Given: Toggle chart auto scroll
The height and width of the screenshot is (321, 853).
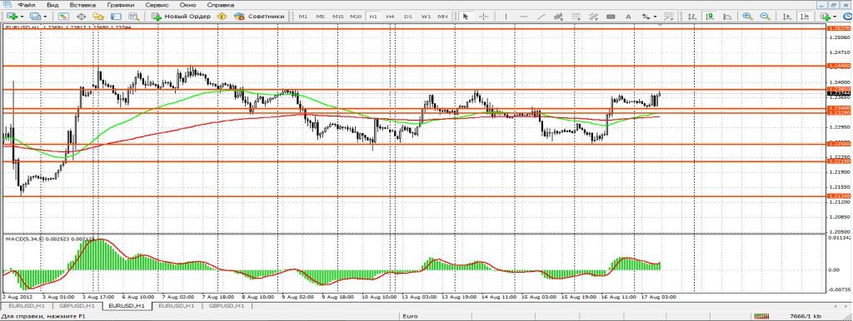Looking at the screenshot, I should pyautogui.click(x=786, y=17).
